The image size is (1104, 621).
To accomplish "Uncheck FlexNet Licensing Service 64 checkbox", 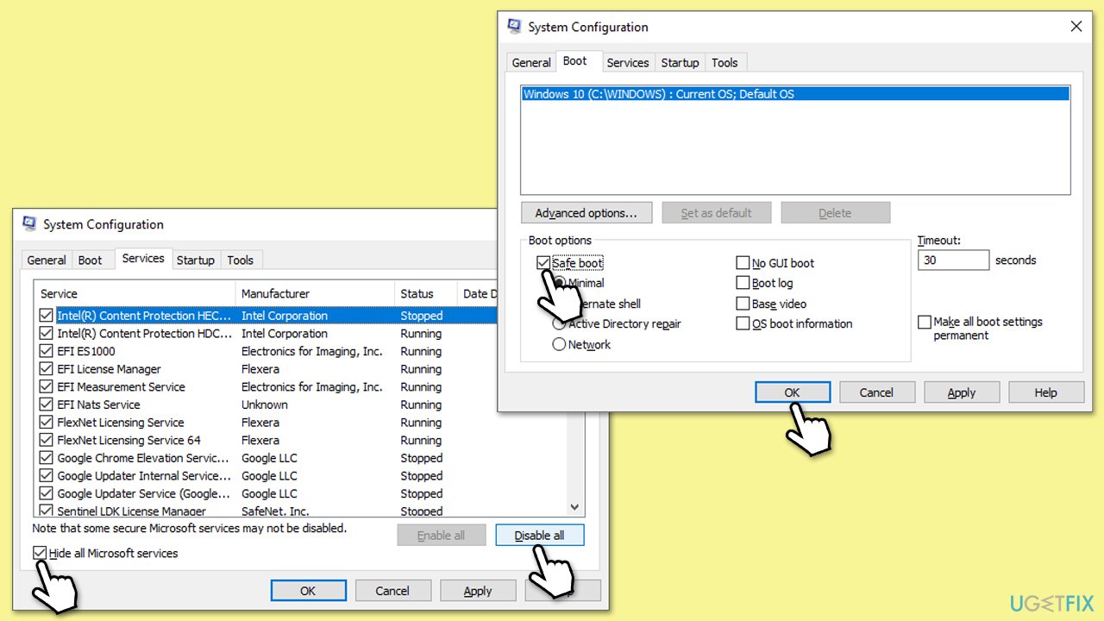I will point(47,440).
